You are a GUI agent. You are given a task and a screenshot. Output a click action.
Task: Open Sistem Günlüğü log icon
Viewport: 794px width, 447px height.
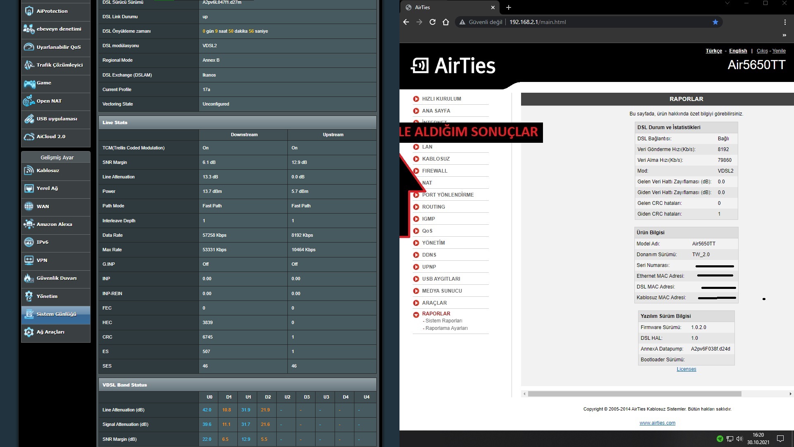click(29, 314)
